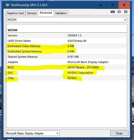
Task: Select the 0 MB Dedicated Video Memory value
Action: click(71, 46)
